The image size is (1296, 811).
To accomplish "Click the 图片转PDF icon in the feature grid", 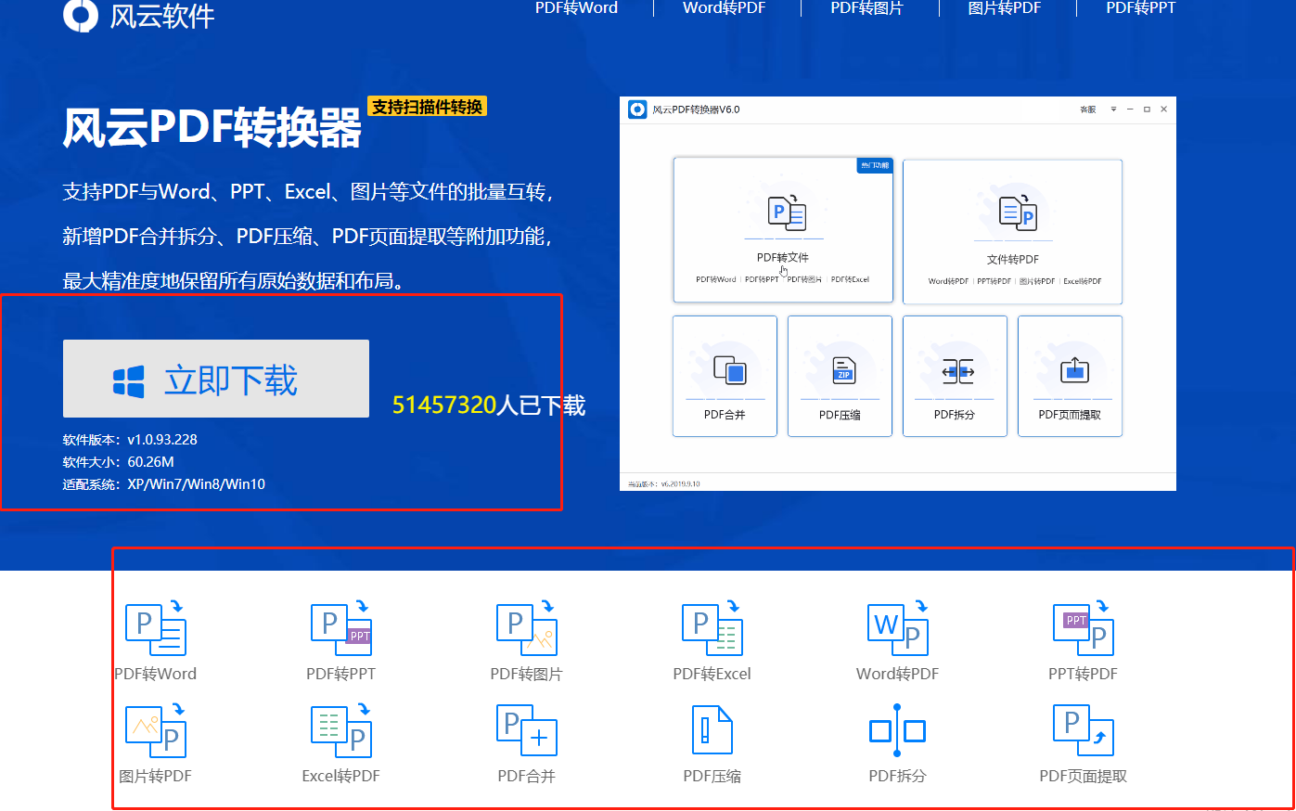I will pyautogui.click(x=156, y=730).
